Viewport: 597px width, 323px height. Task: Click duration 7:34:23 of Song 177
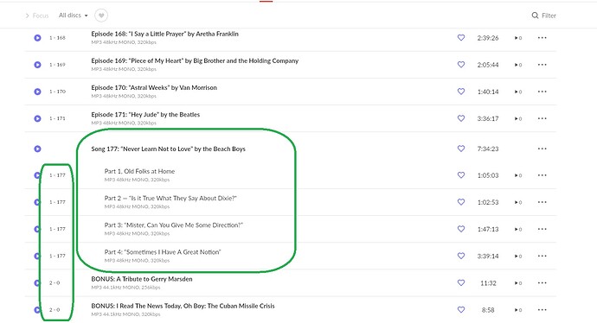(488, 149)
